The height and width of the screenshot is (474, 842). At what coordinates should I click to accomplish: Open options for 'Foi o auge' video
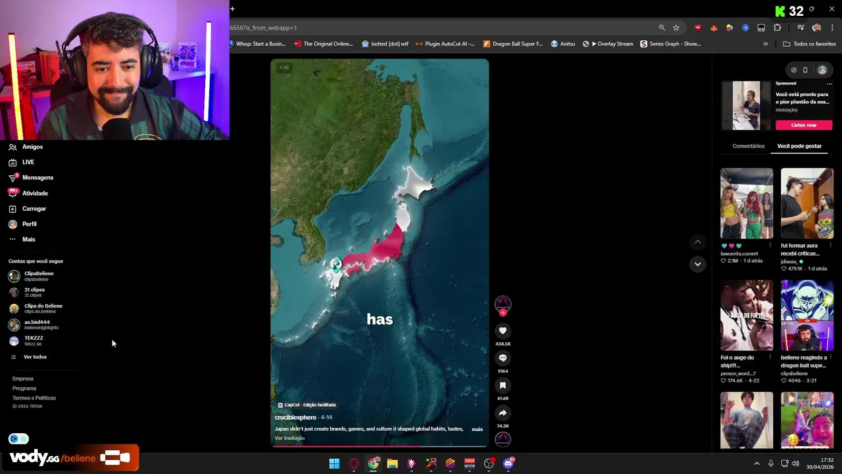coord(770,357)
